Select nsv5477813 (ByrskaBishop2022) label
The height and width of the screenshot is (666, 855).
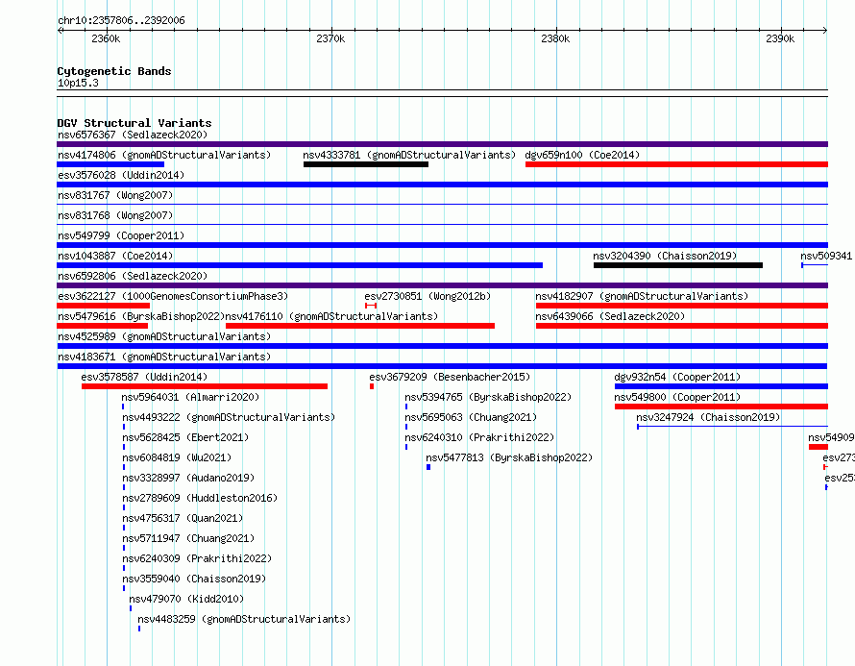[x=509, y=457]
